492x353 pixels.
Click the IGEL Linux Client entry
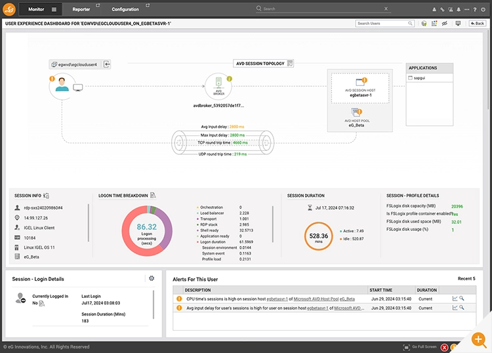[39, 228]
